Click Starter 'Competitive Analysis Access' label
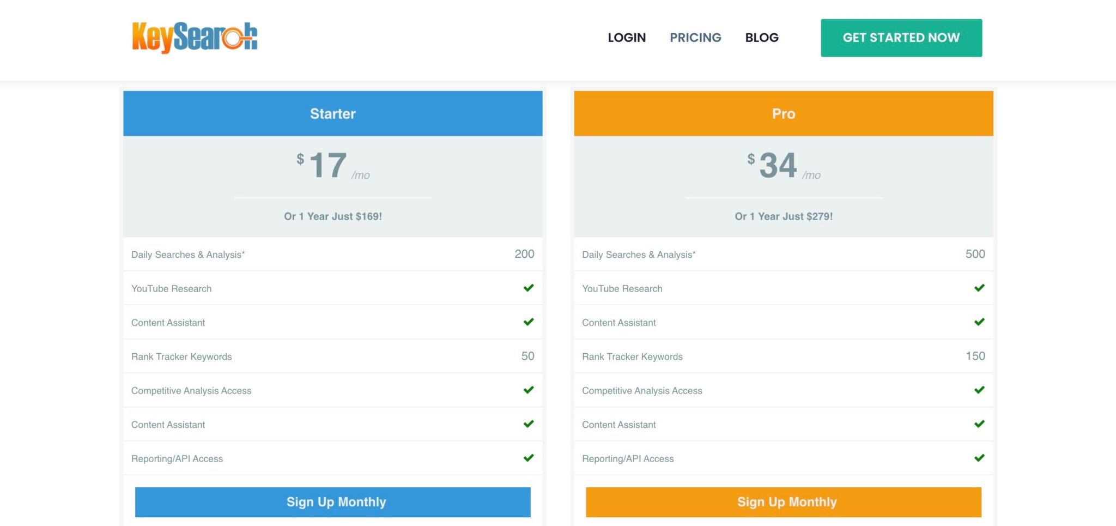The height and width of the screenshot is (526, 1116). [x=191, y=391]
